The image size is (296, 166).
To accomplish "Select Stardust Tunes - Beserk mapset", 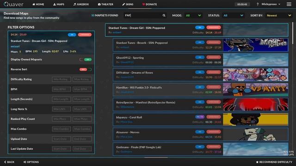I will [x=200, y=45].
